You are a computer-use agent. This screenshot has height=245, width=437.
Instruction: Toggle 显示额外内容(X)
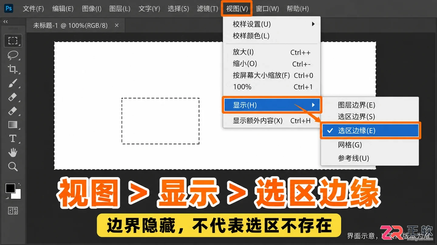[272, 121]
